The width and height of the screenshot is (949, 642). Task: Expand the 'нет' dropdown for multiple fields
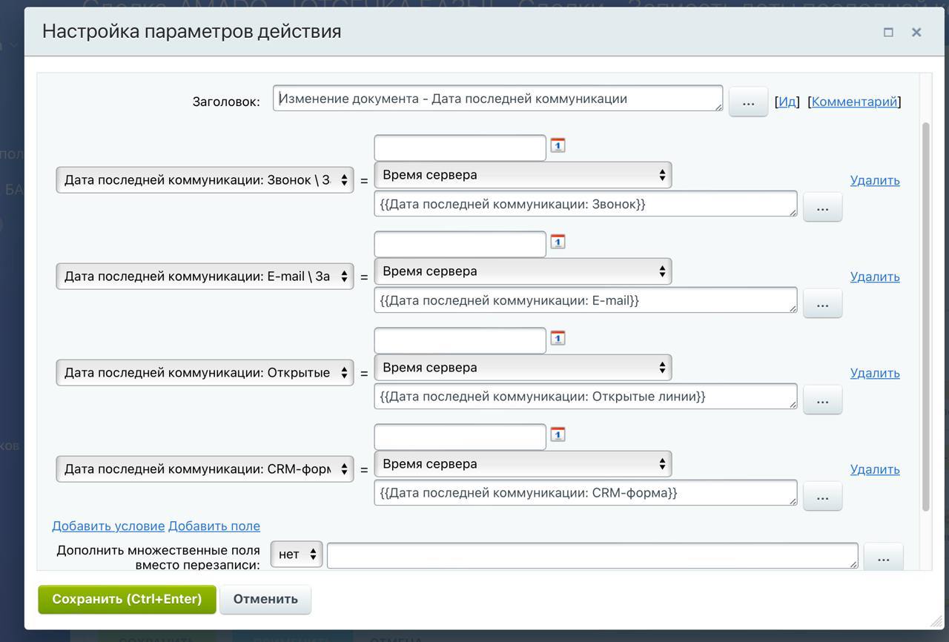pyautogui.click(x=297, y=555)
